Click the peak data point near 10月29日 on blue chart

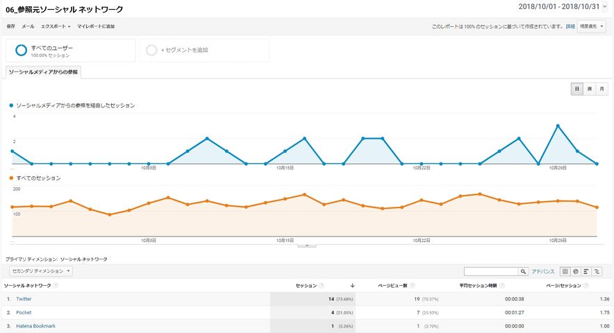point(558,126)
